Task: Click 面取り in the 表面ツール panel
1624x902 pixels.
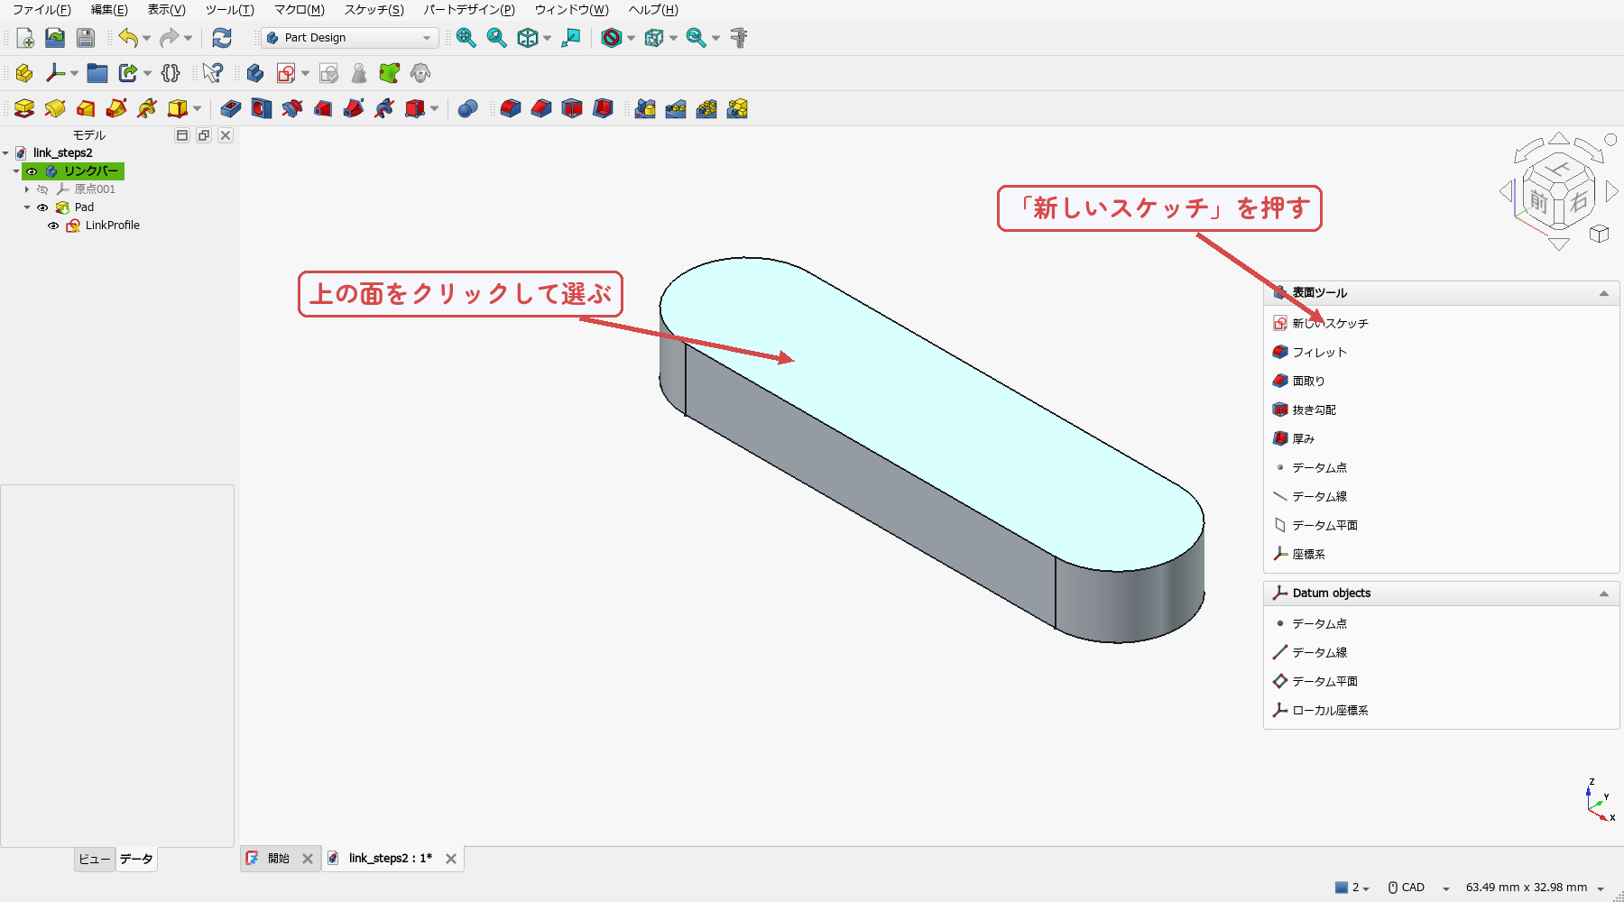Action: [x=1299, y=381]
